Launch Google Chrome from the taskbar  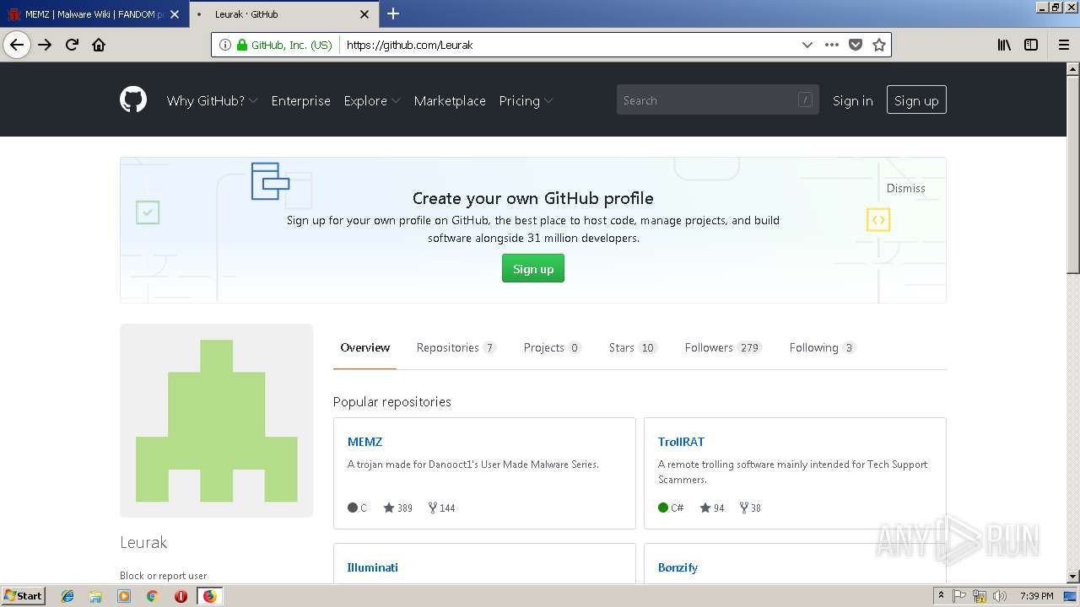pyautogui.click(x=152, y=596)
